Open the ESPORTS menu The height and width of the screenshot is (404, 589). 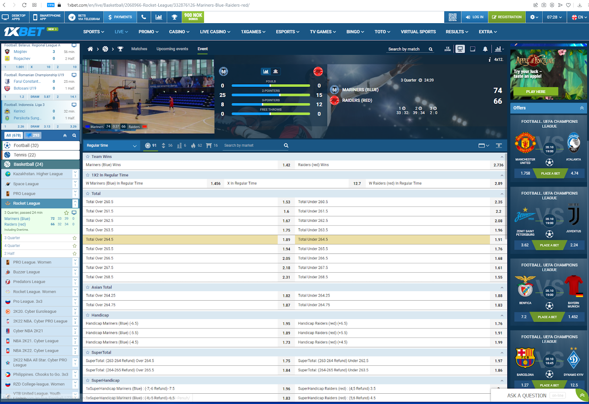[x=288, y=32]
